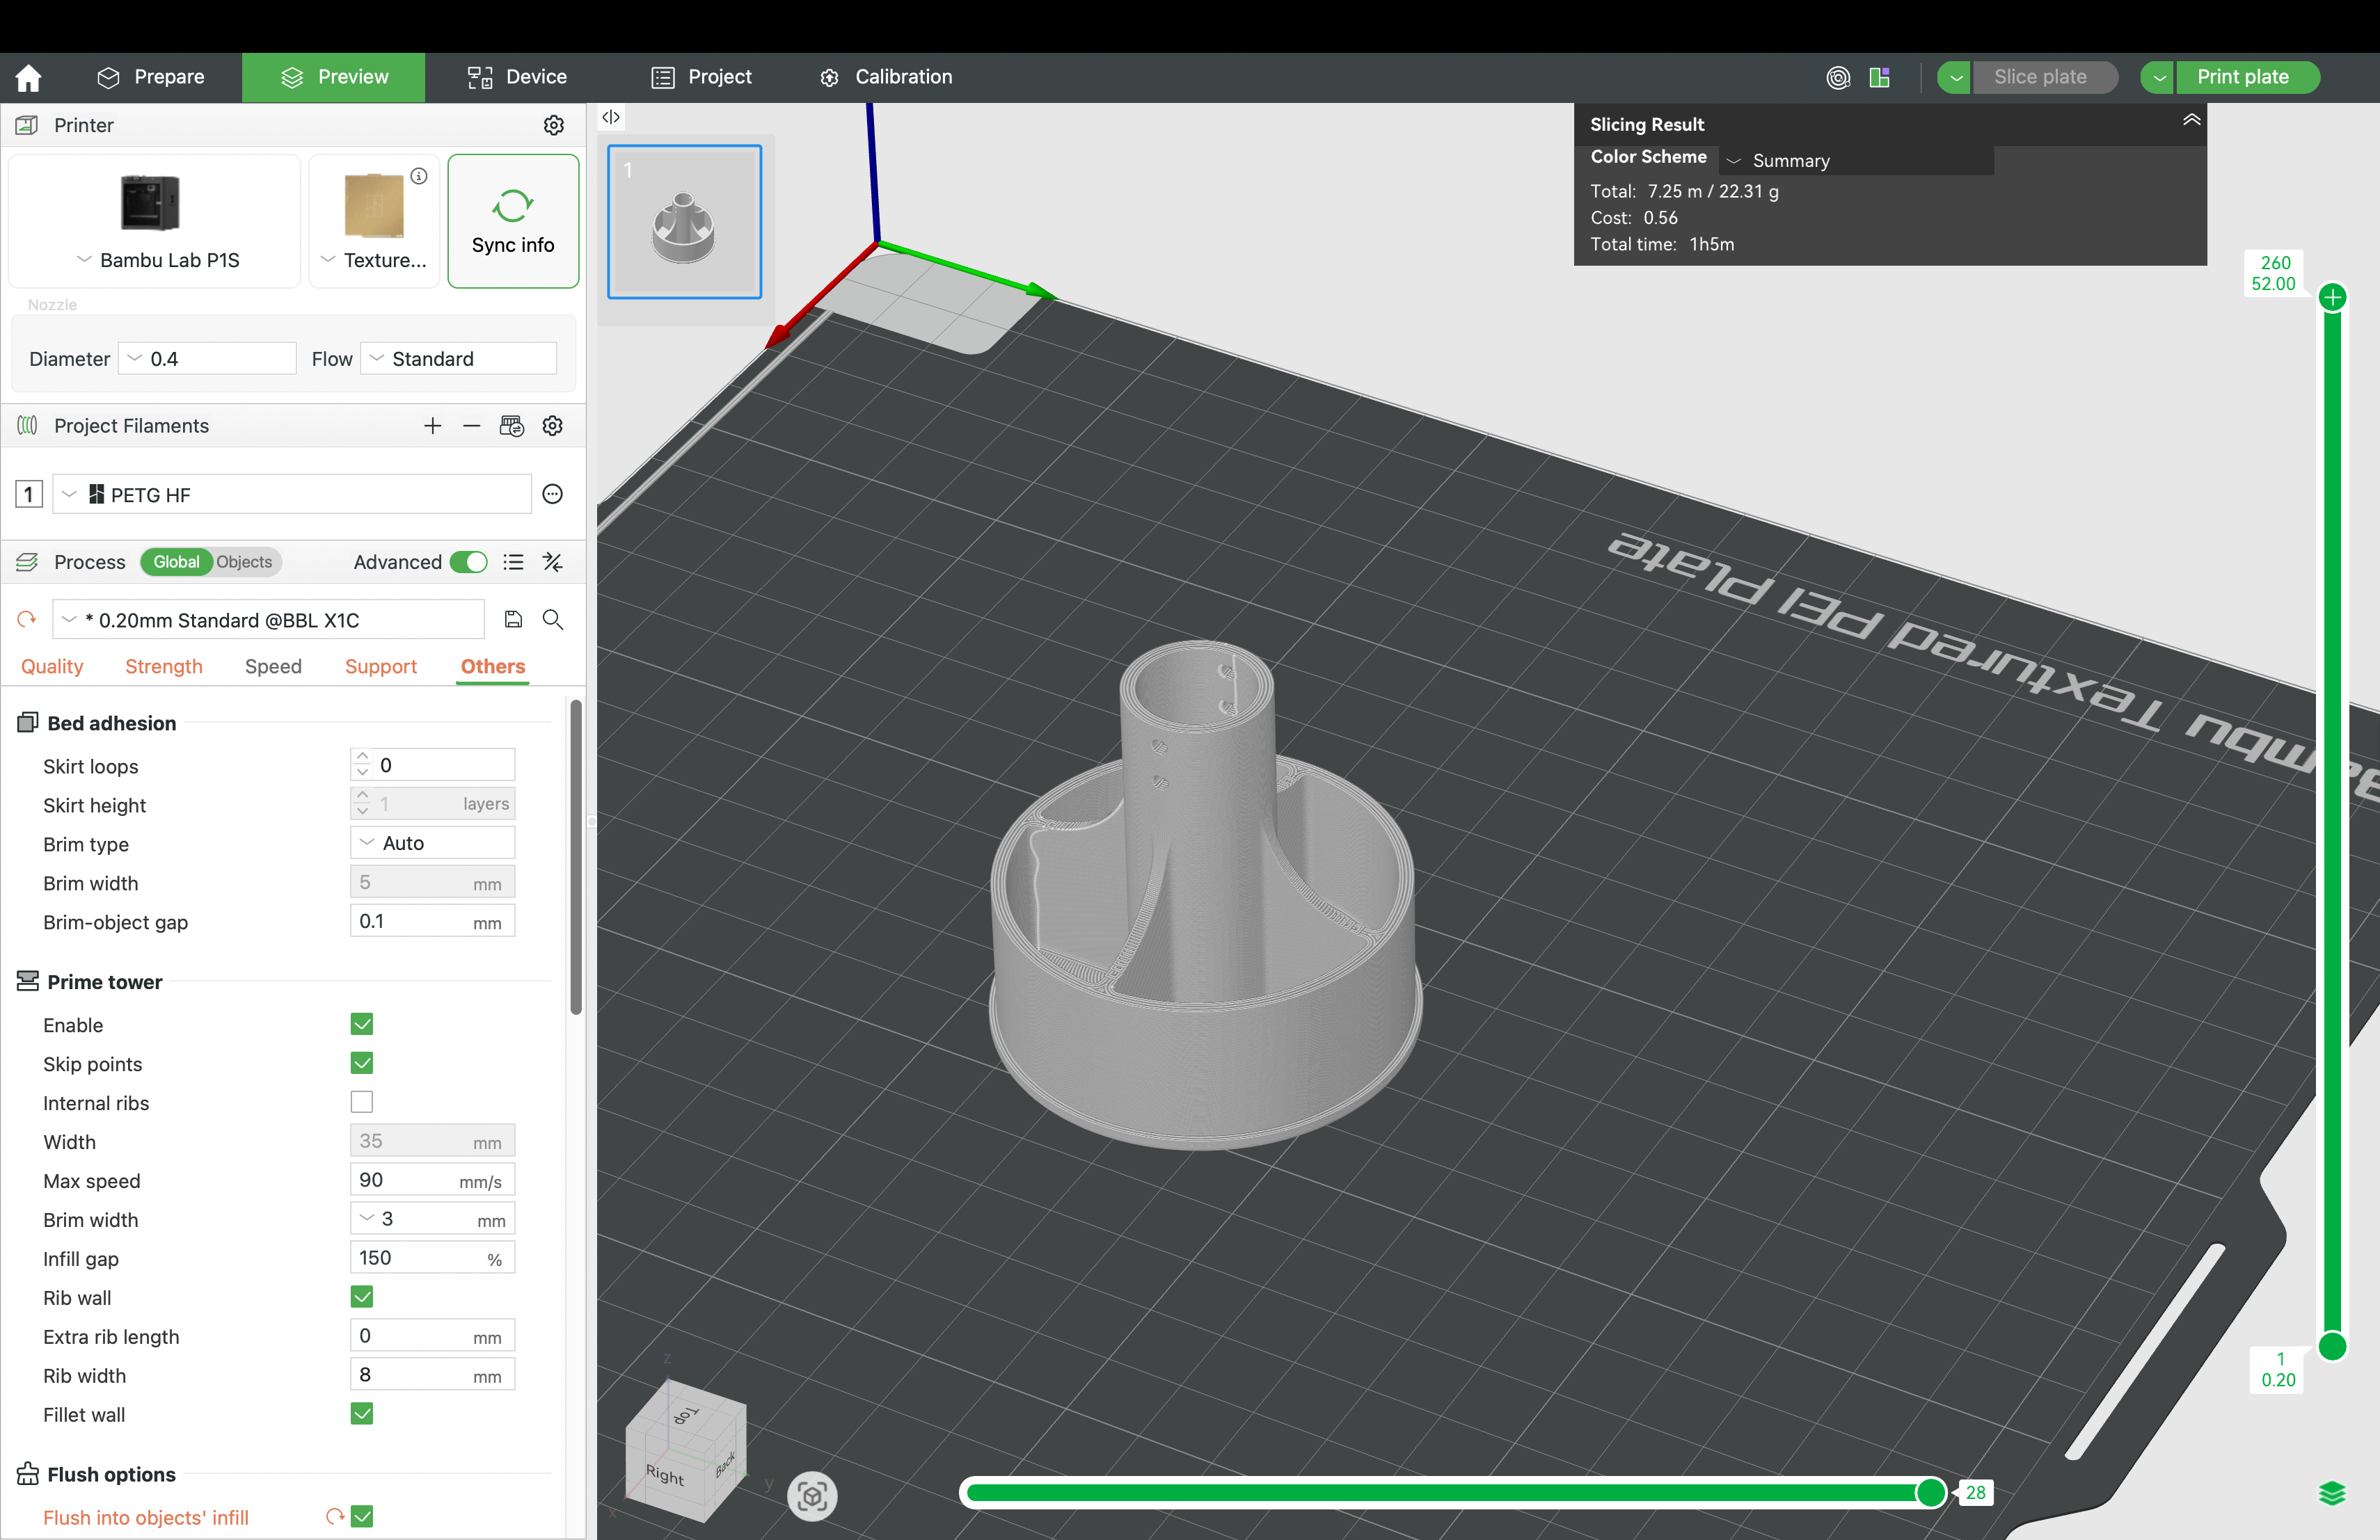Save the process preset with disk icon
The height and width of the screenshot is (1540, 2380).
pos(513,620)
